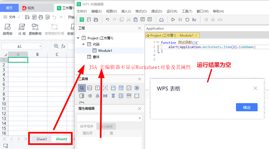The image size is (269, 149).
Task: Open the name box dropdown arrow
Action: pyautogui.click(x=40, y=46)
